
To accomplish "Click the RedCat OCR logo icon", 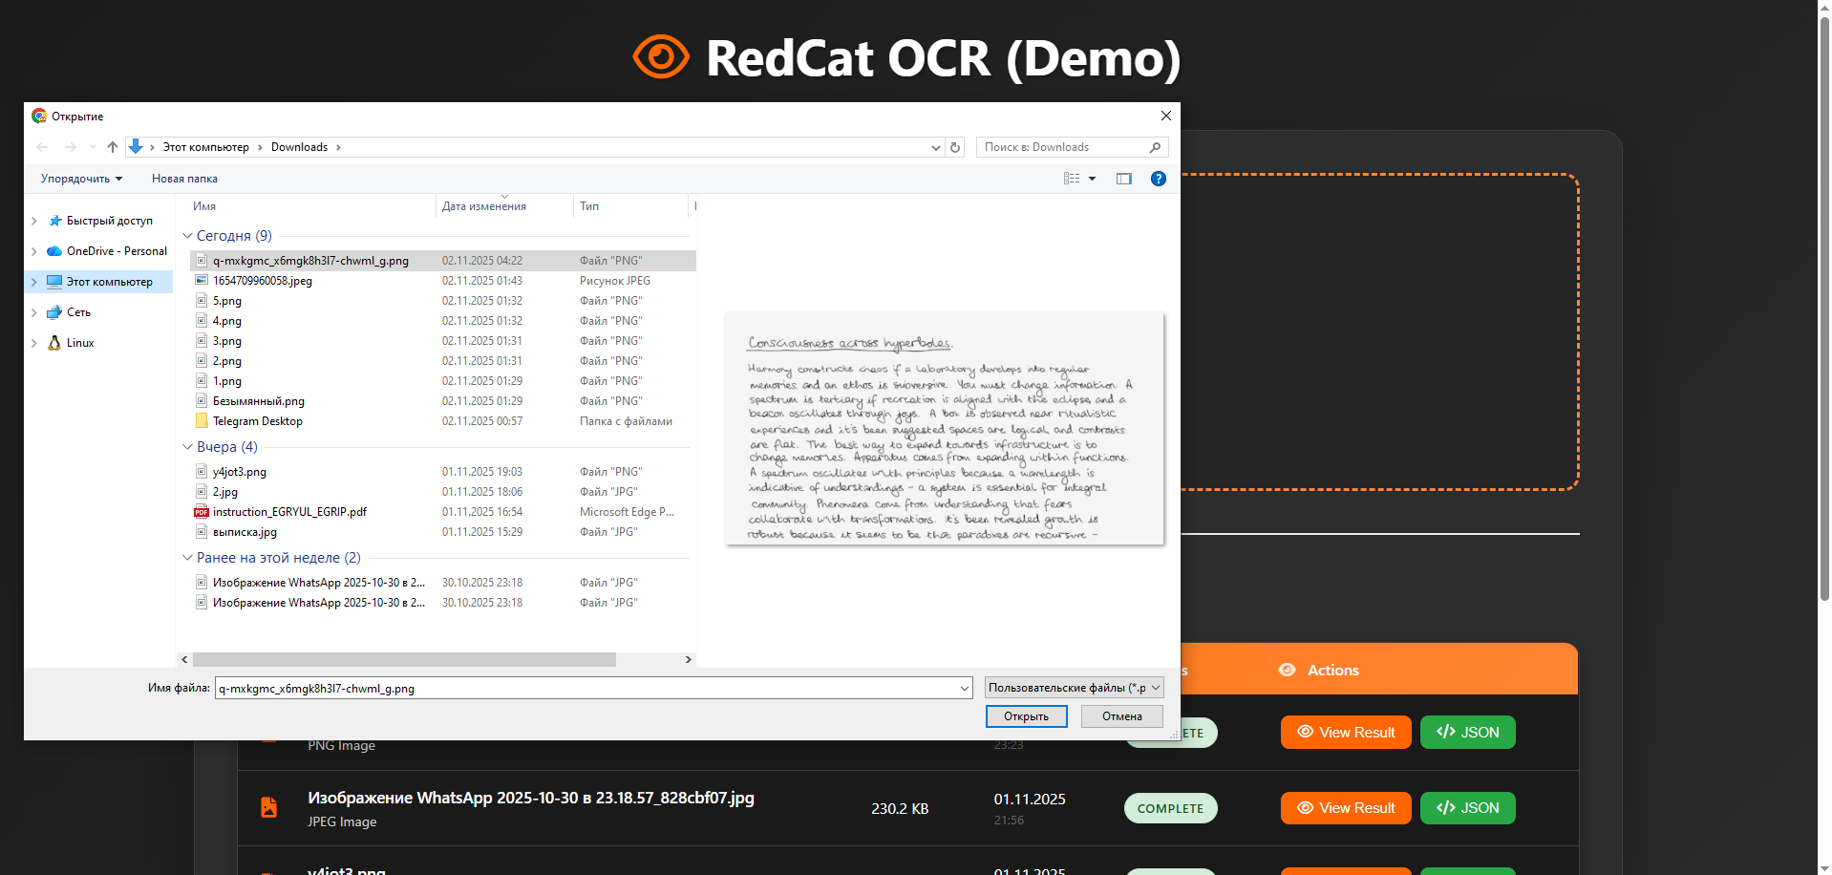I will point(663,56).
